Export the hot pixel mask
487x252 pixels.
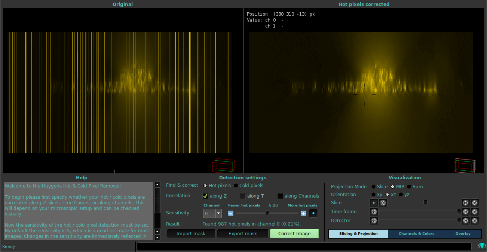click(x=242, y=233)
